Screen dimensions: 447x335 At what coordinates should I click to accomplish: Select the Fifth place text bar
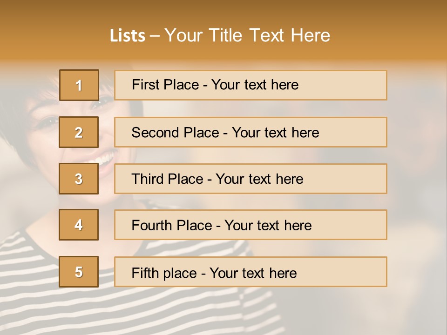click(251, 272)
